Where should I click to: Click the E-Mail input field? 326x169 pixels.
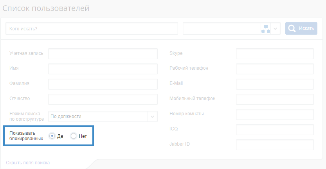click(275, 84)
